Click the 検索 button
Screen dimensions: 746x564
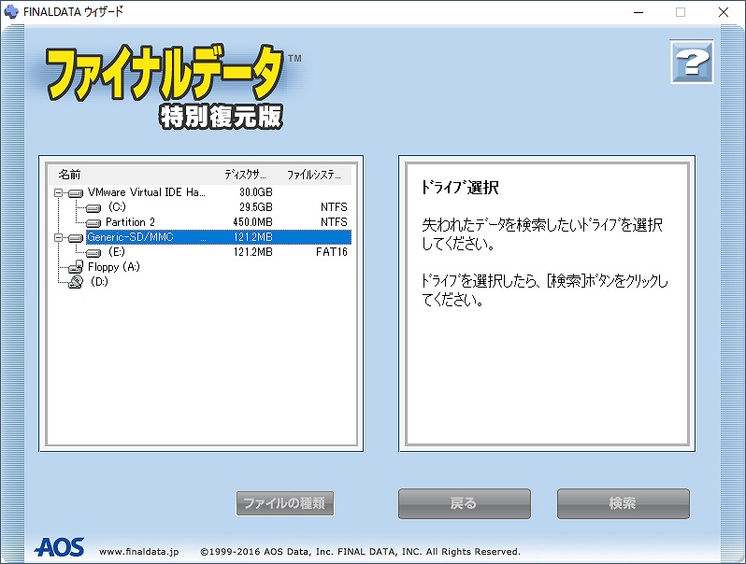pyautogui.click(x=624, y=503)
